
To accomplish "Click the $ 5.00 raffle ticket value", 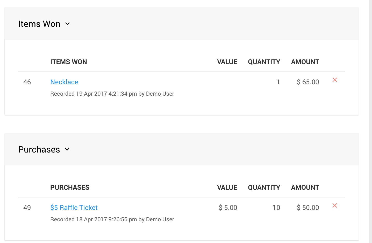I will pos(228,208).
